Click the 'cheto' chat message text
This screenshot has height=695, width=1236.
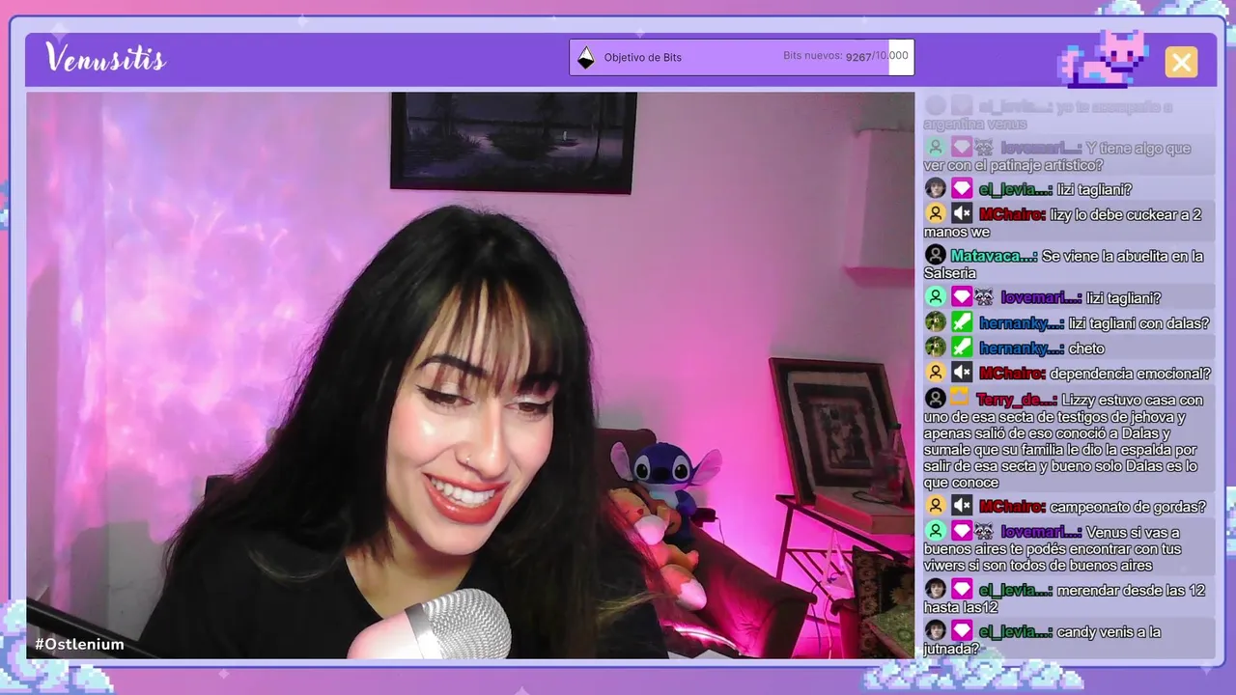(x=1085, y=348)
